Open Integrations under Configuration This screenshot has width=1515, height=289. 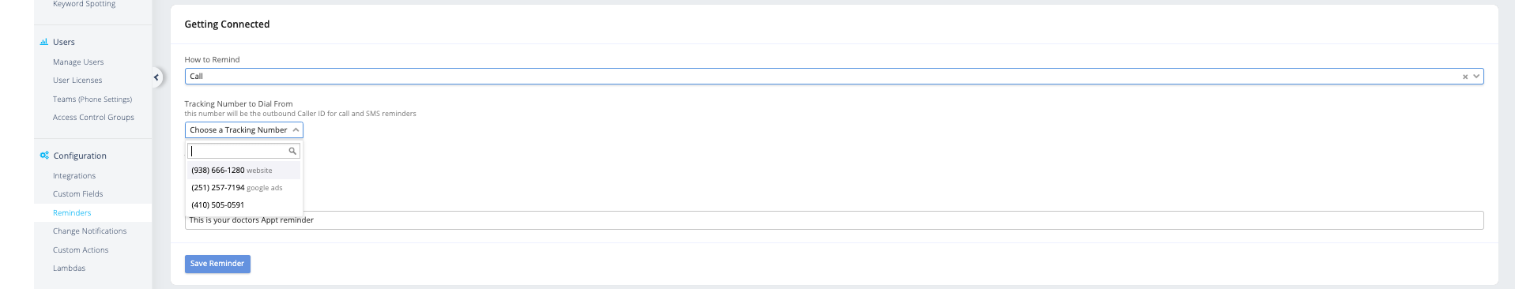74,176
